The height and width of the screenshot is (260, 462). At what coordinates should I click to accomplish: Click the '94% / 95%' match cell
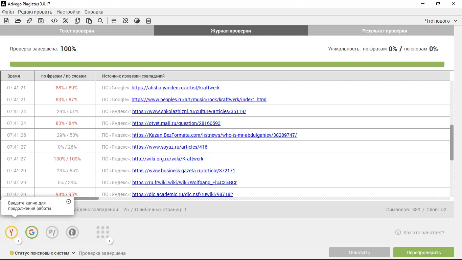pos(67,194)
